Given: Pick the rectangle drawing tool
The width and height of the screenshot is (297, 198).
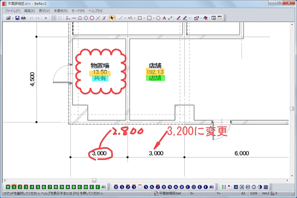Looking at the screenshot, I should [x=140, y=18].
